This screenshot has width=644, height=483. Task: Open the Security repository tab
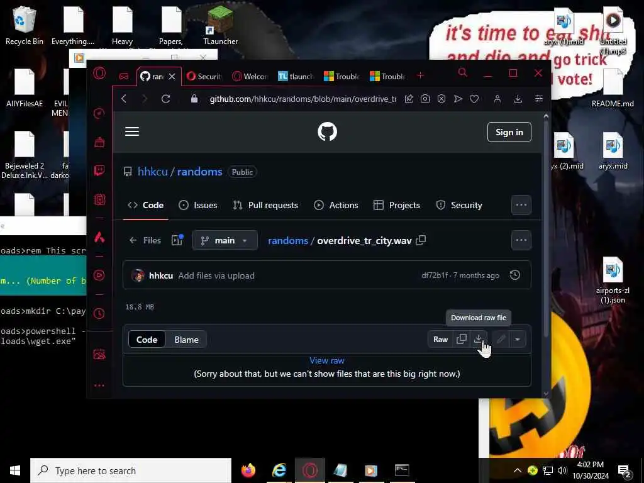coord(459,205)
